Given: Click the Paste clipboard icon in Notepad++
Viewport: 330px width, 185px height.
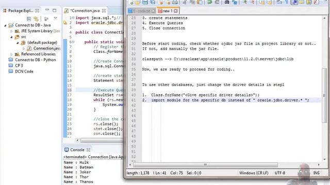Looking at the screenshot, I should 200,2.
